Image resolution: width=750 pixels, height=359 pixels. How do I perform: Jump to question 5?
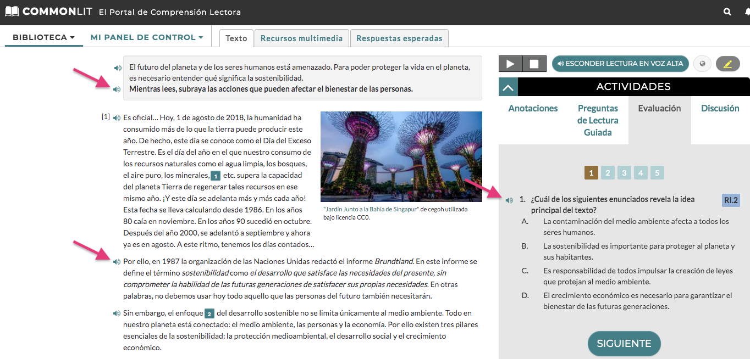657,173
